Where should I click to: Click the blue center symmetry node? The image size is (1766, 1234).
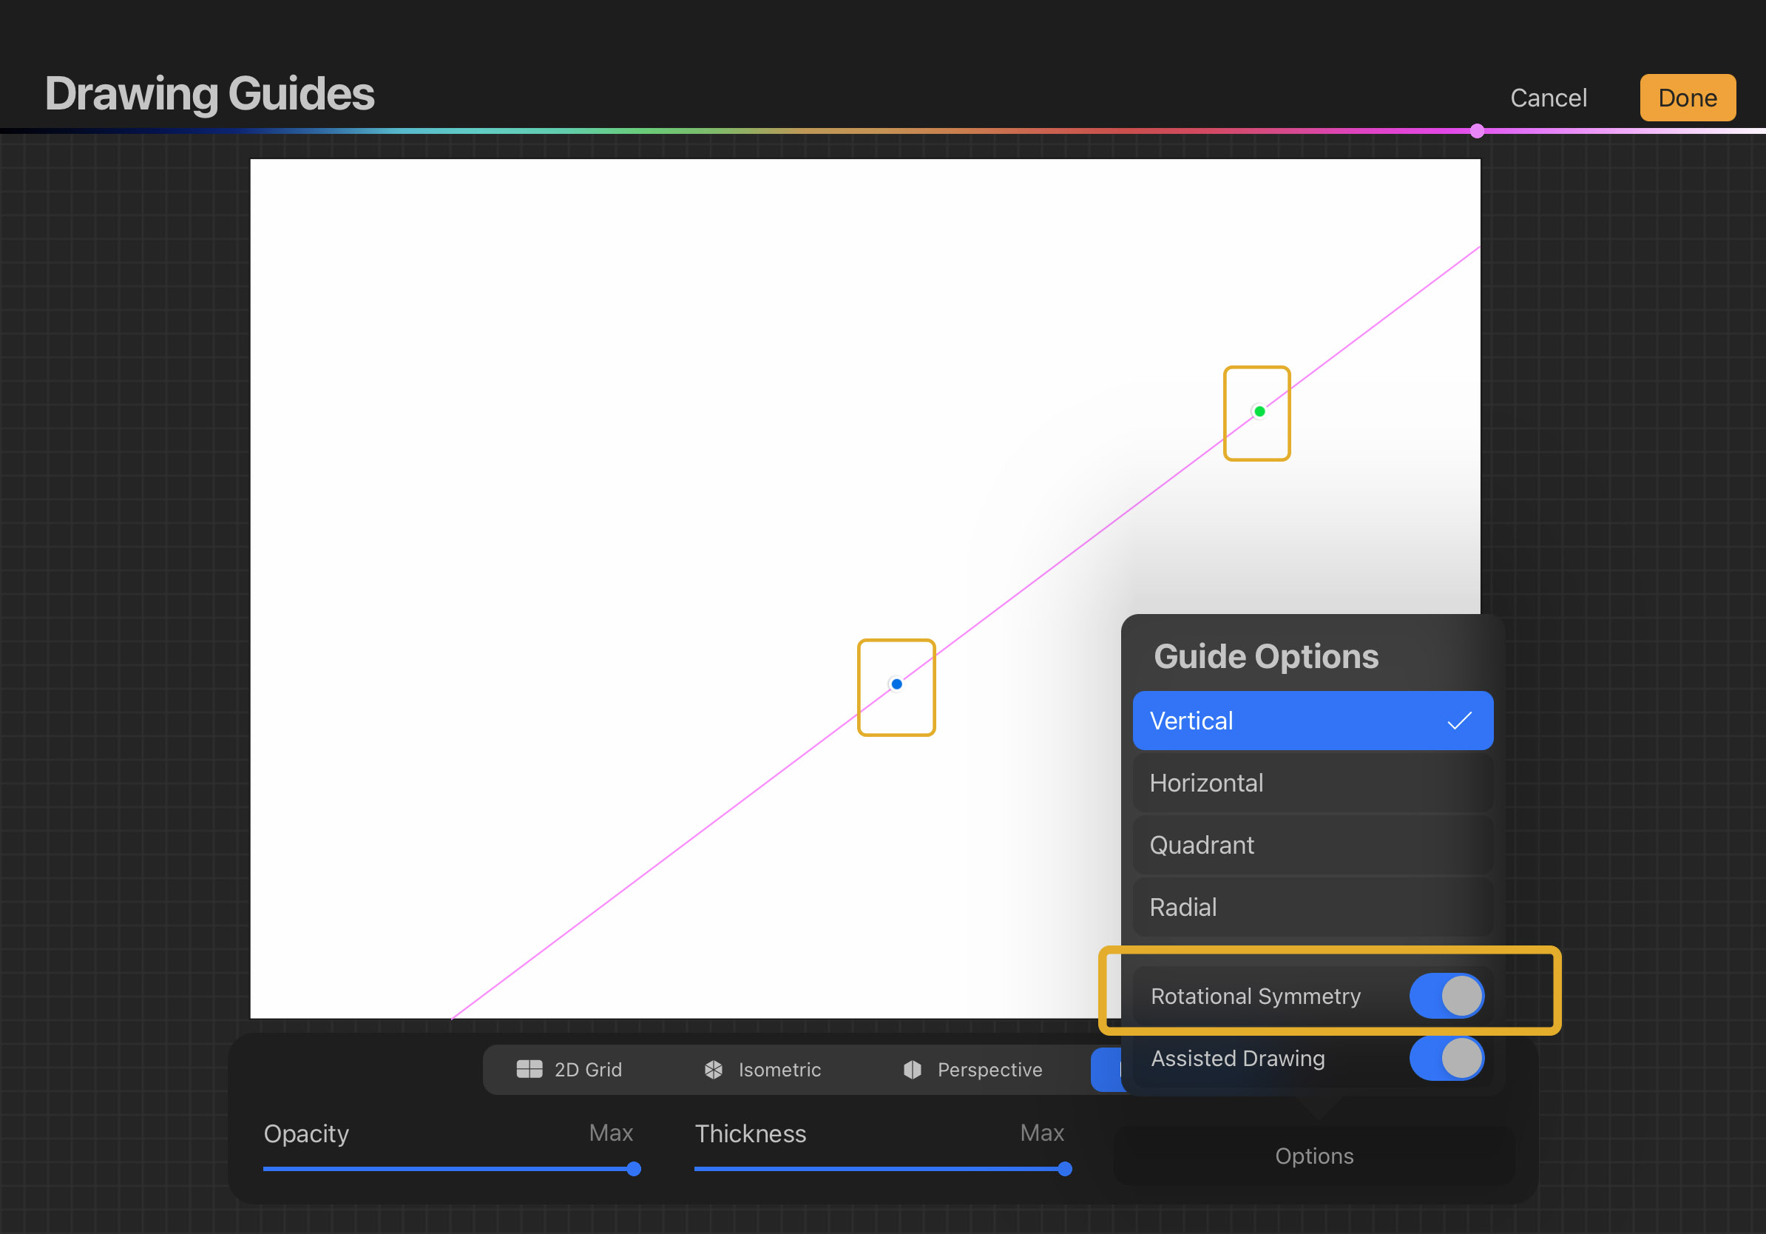pyautogui.click(x=896, y=684)
